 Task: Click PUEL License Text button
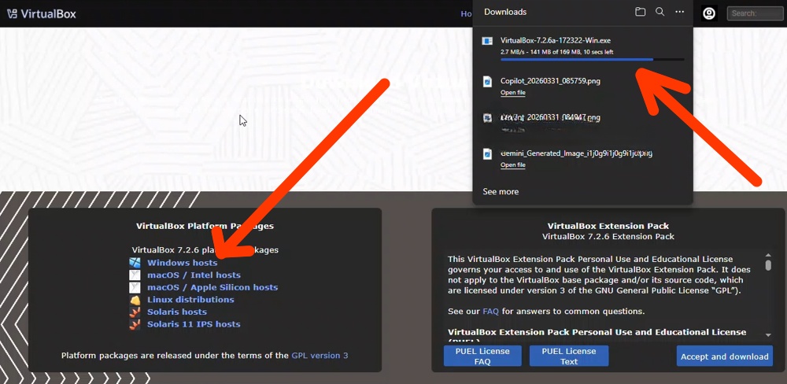pos(569,356)
